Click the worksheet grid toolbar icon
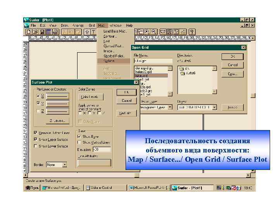 pos(48,32)
